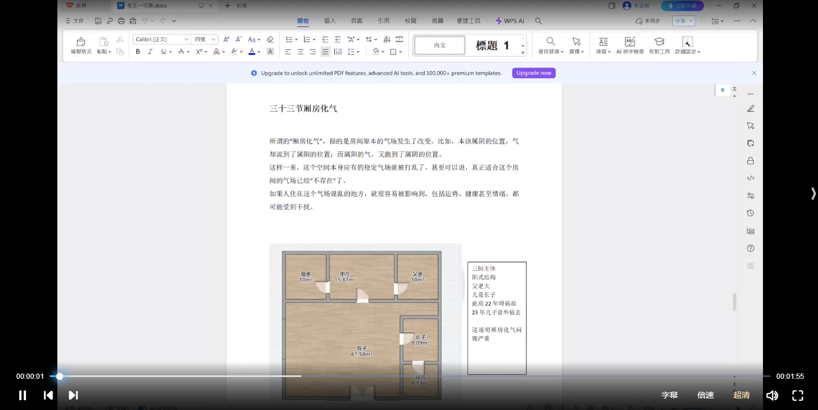
Task: Open the 校閱 ribbon tab
Action: point(410,20)
